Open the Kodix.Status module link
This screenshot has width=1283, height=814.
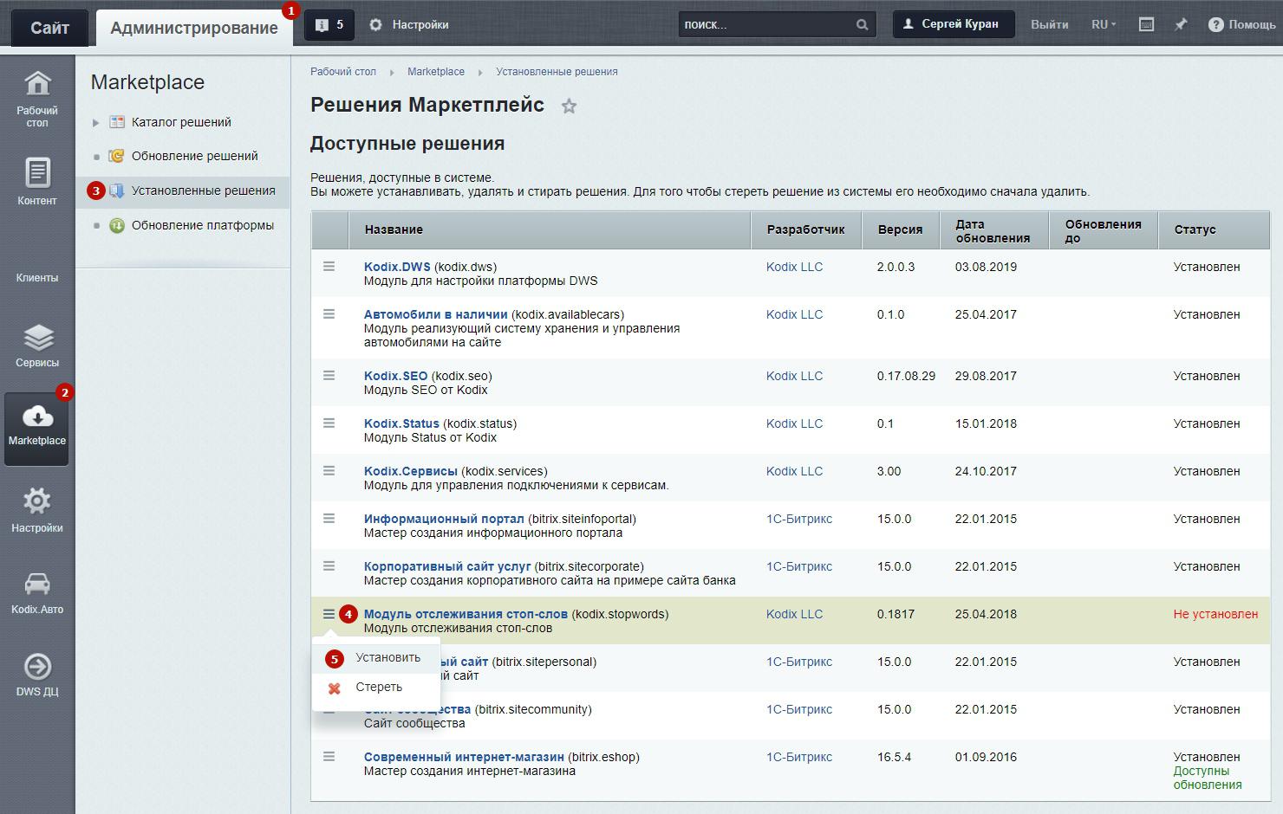coord(401,423)
